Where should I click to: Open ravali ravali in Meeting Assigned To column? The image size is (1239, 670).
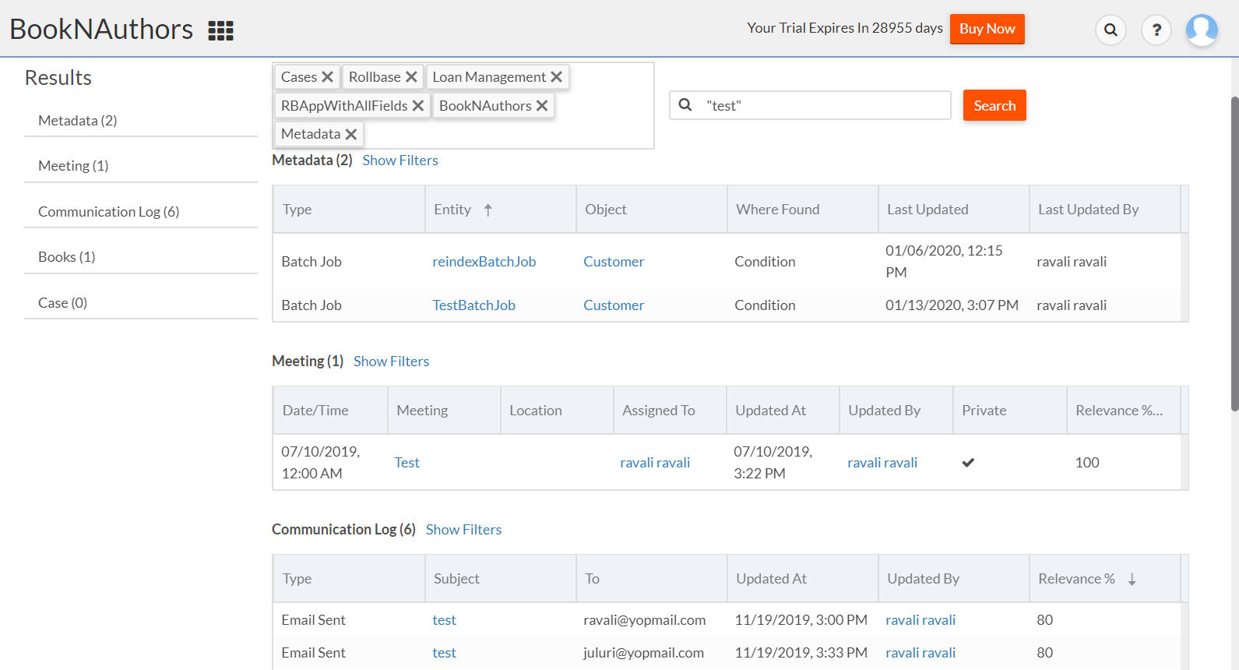(655, 463)
